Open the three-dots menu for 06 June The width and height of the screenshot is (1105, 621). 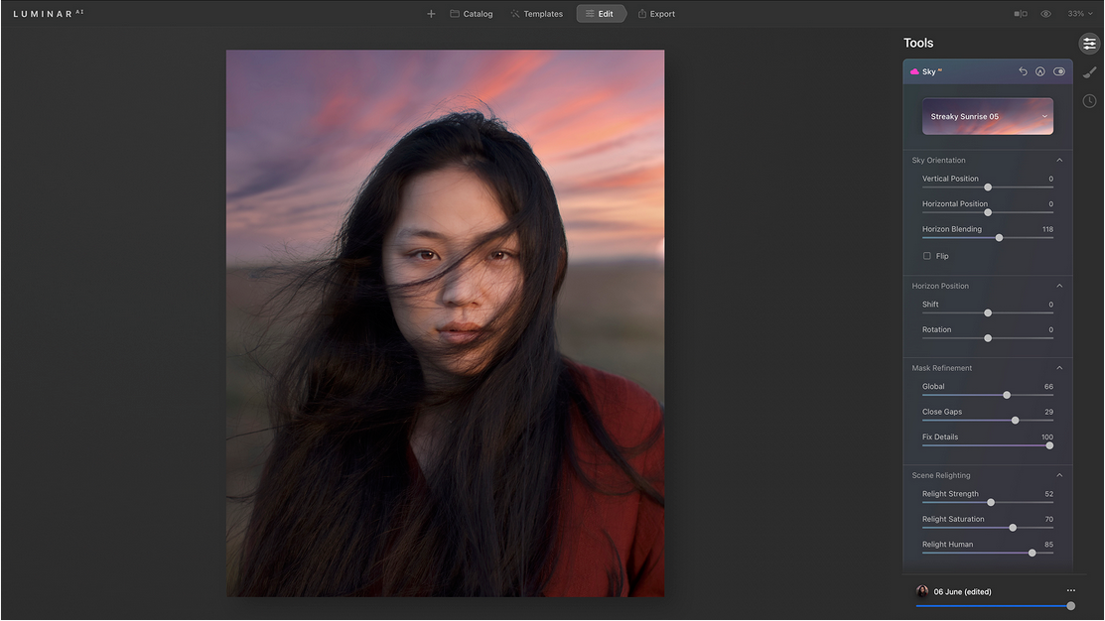pos(1070,591)
